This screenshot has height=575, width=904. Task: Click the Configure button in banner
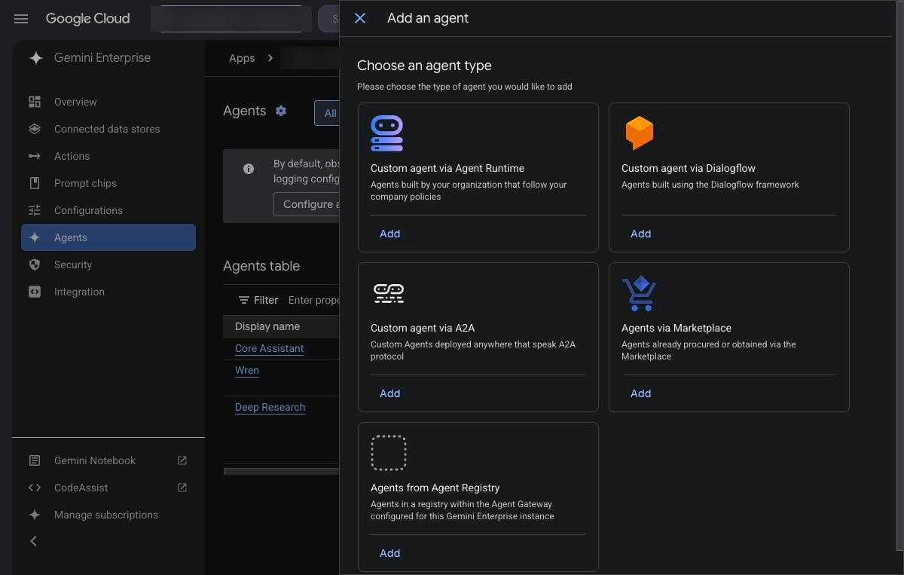307,204
